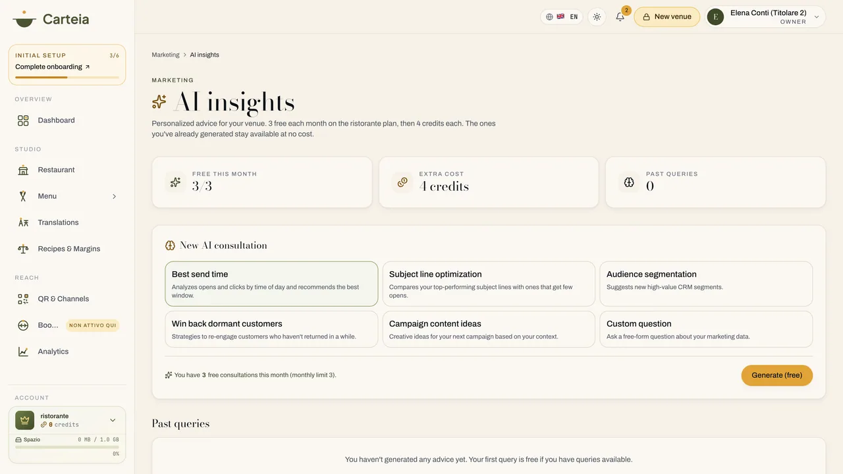This screenshot has width=843, height=474.
Task: Click the AI insights heading sparkle icon
Action: point(159,102)
